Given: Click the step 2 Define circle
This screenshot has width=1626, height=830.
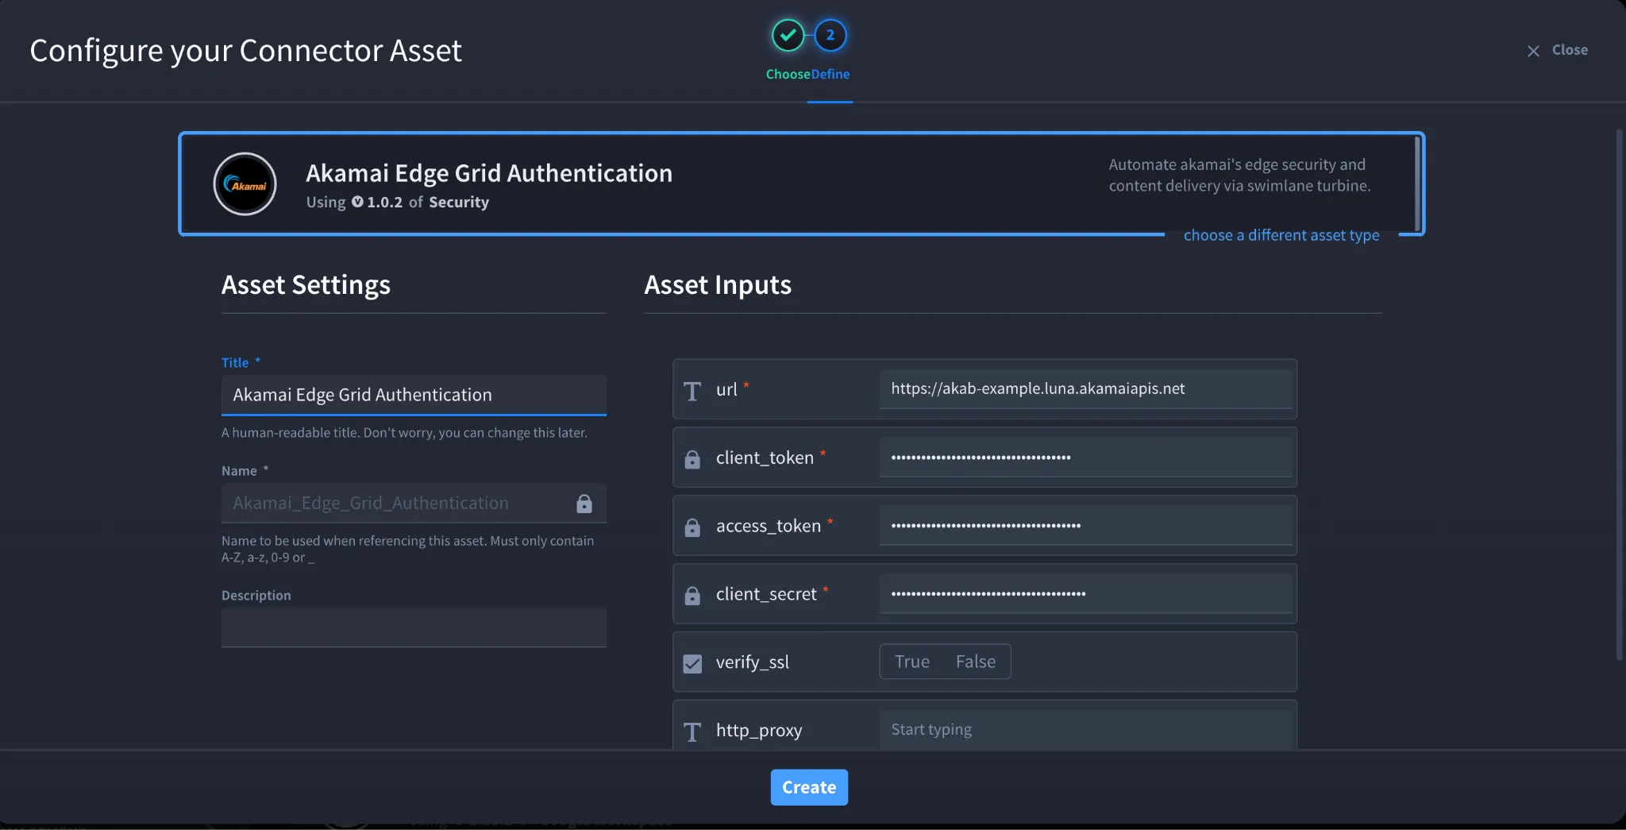Looking at the screenshot, I should [830, 35].
